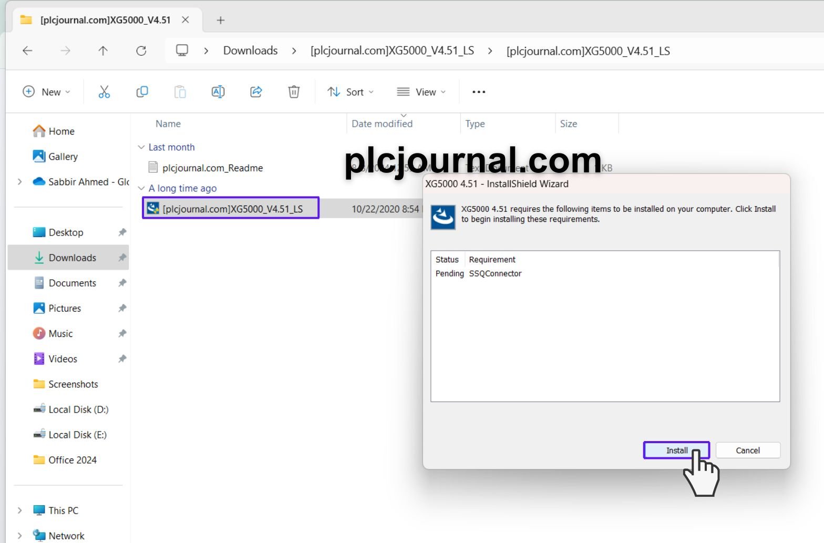Select the Pending SSQConnector requirement row
824x543 pixels.
point(479,273)
